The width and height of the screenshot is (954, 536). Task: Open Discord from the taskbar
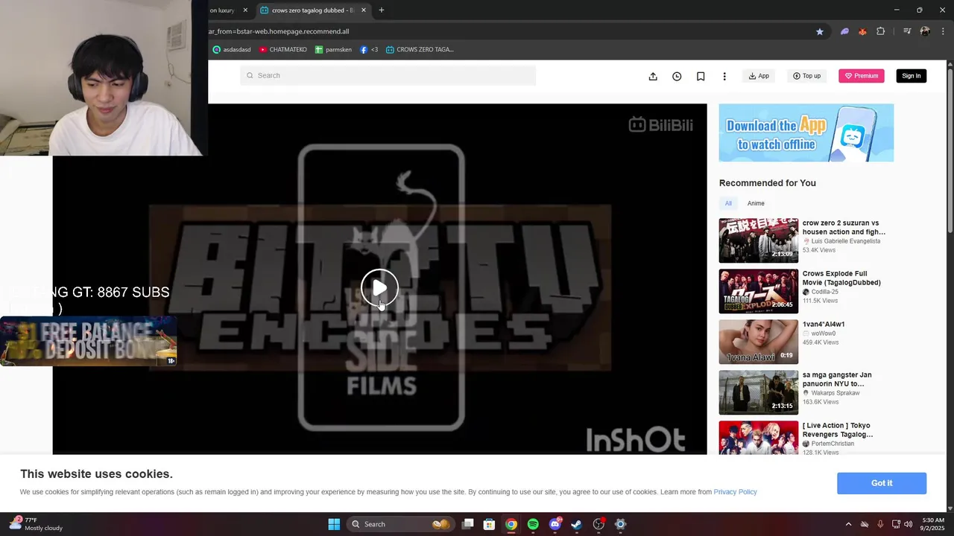coord(555,524)
